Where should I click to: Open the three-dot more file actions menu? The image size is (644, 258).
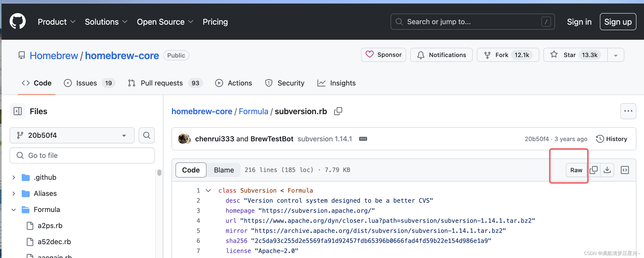click(x=628, y=111)
